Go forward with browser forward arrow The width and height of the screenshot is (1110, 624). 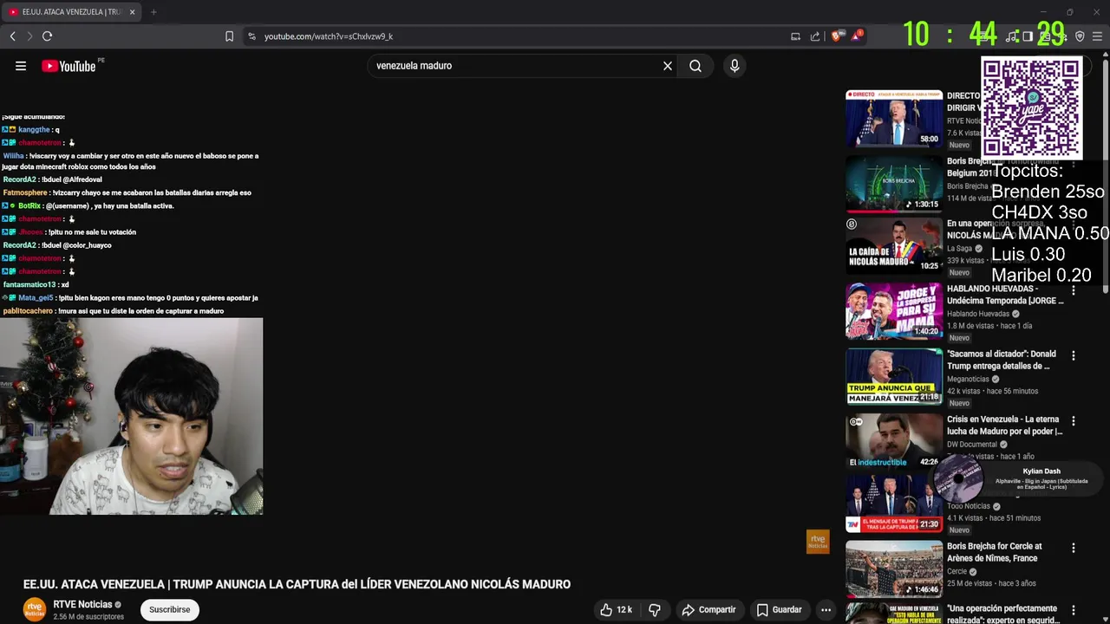click(29, 36)
